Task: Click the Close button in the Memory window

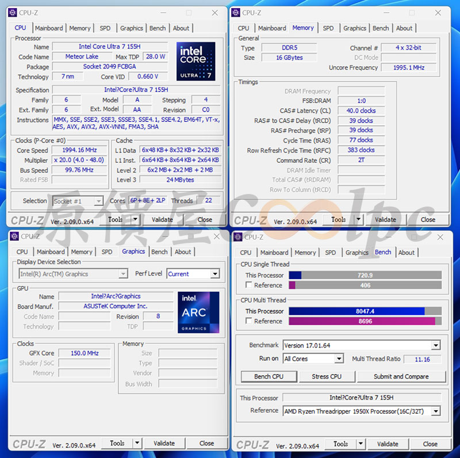Action: (x=428, y=219)
